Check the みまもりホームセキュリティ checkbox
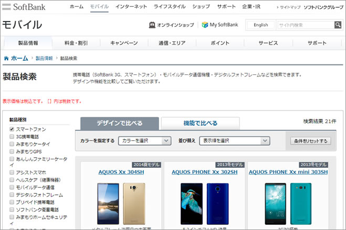The width and height of the screenshot is (346, 230). (x=12, y=217)
